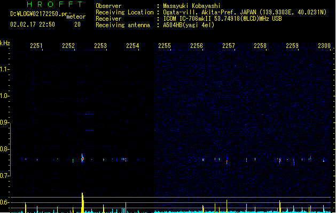The image size is (336, 213).
Task: Click the Receiving antenna label
Action: pyautogui.click(x=123, y=25)
